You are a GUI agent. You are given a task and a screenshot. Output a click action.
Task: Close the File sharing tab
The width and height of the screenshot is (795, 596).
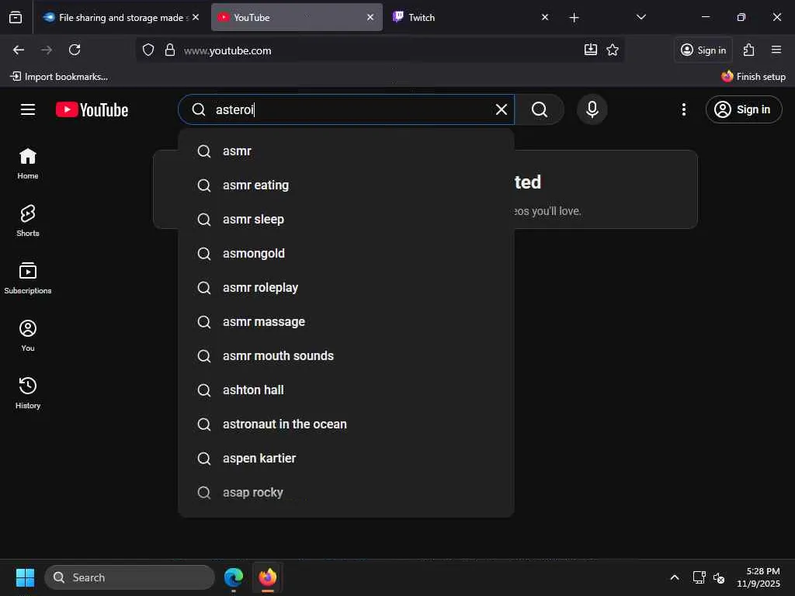pyautogui.click(x=196, y=17)
